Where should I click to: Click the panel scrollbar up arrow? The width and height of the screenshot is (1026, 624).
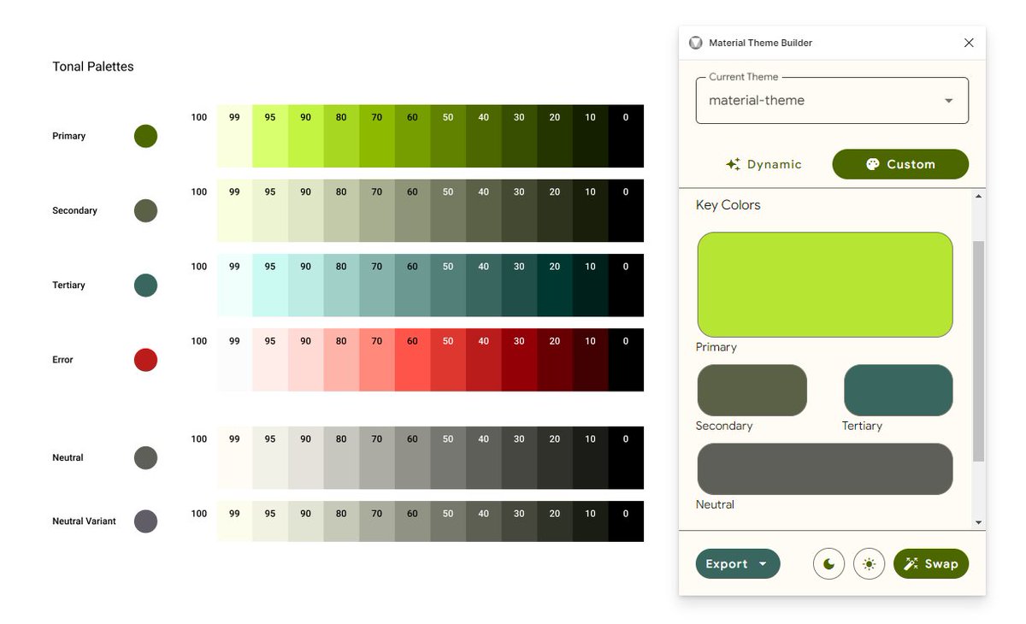click(x=979, y=197)
